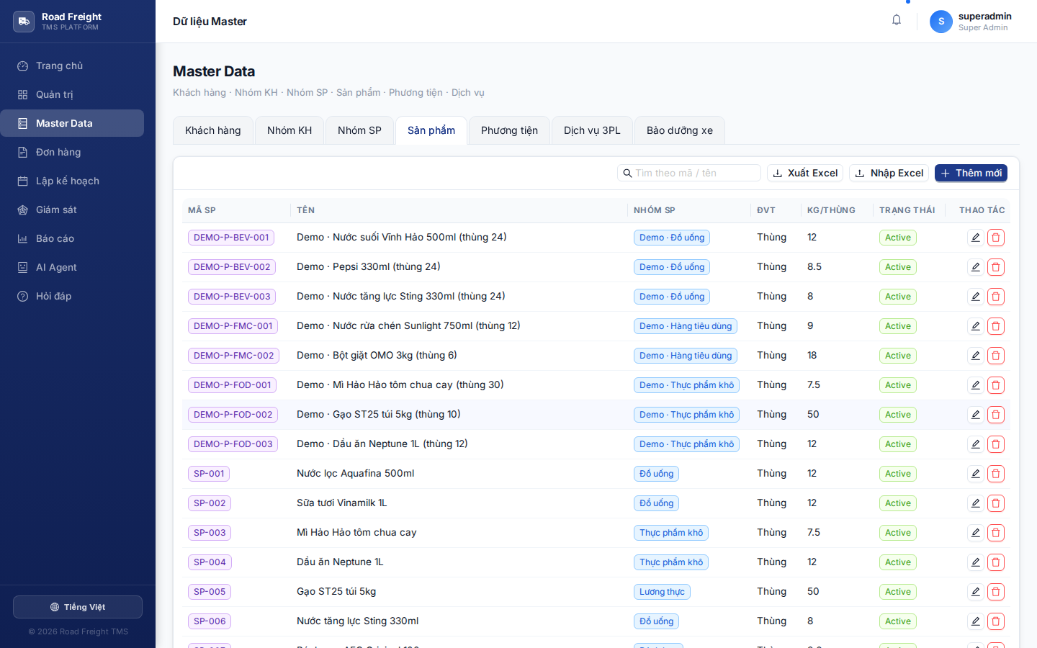Delete the Sunlight 750ml product row
1037x648 pixels.
point(996,326)
